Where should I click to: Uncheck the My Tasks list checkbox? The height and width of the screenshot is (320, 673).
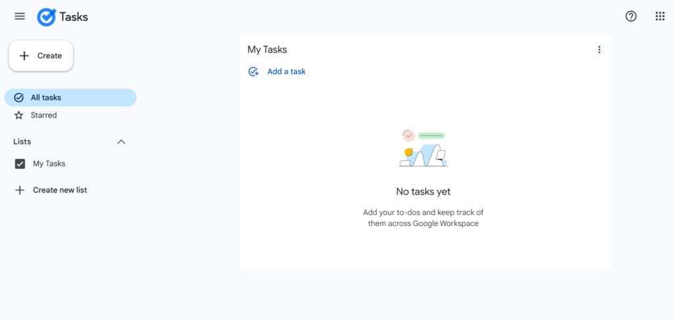pos(20,164)
